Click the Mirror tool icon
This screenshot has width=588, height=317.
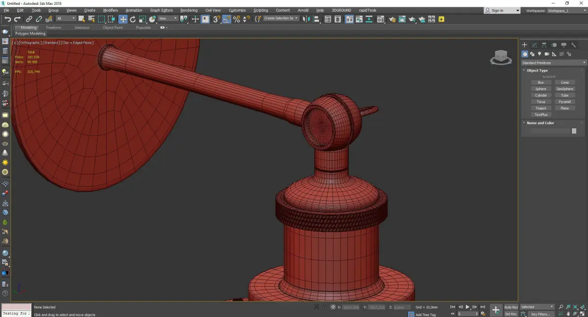click(306, 19)
